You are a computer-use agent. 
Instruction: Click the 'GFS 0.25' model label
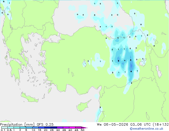coord(45,125)
